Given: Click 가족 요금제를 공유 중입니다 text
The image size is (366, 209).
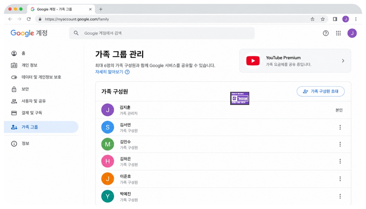Looking at the screenshot, I should 289,64.
